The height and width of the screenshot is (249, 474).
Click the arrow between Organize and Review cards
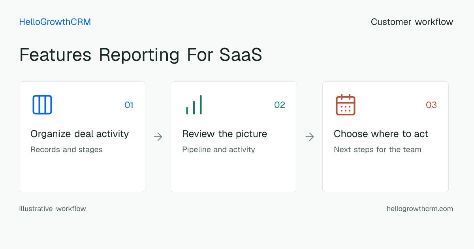158,137
